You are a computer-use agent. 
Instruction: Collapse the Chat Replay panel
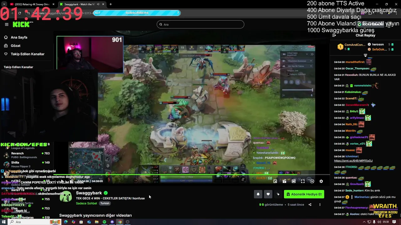pos(334,35)
